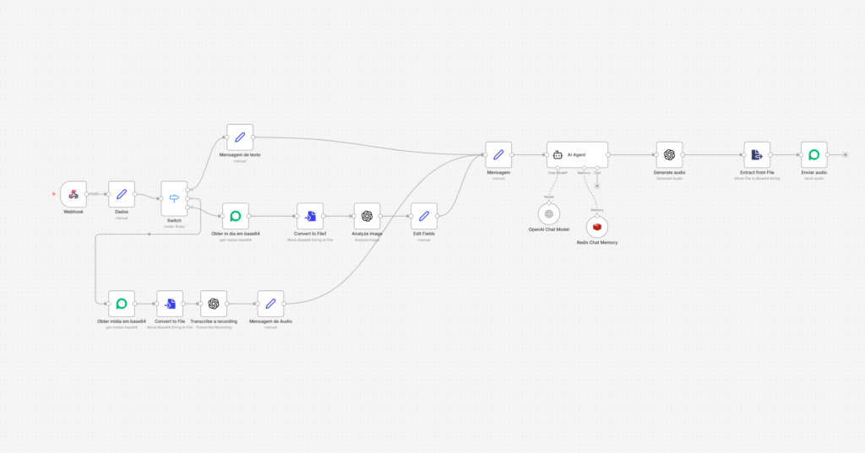Viewport: 865px width, 453px height.
Task: Click the Switch rules node
Action: coord(175,198)
